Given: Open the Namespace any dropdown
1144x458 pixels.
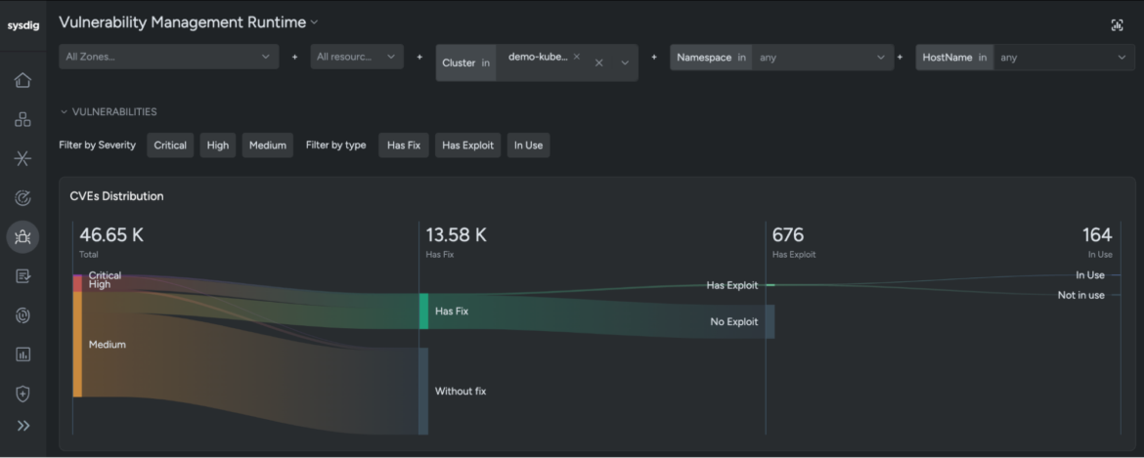Looking at the screenshot, I should [822, 58].
